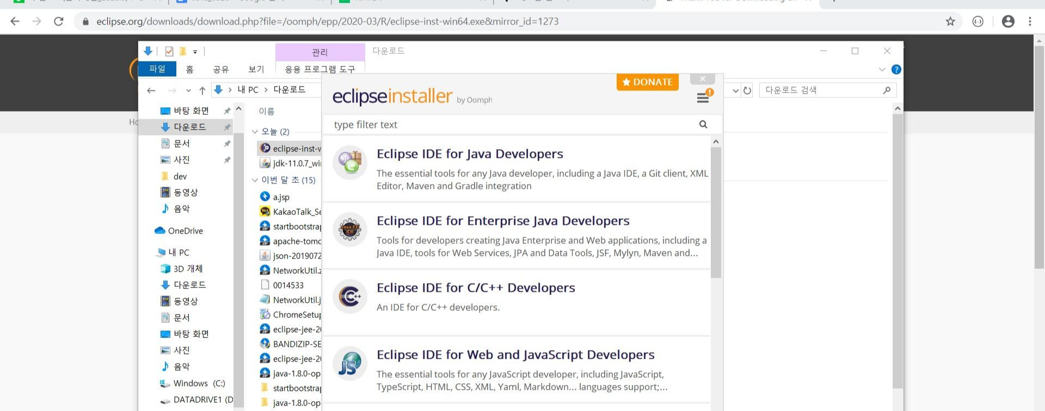Image resolution: width=1045 pixels, height=411 pixels.
Task: Bookmark this page with the star icon
Action: (950, 21)
